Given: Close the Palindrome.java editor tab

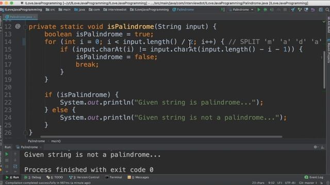Looking at the screenshot, I should [35, 17].
